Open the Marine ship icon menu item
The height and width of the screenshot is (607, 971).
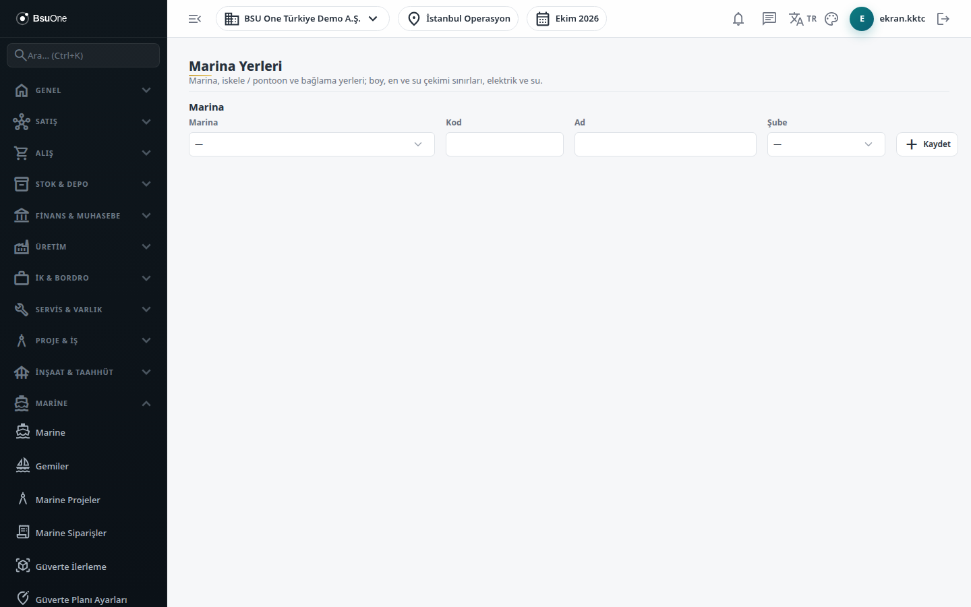coord(84,432)
